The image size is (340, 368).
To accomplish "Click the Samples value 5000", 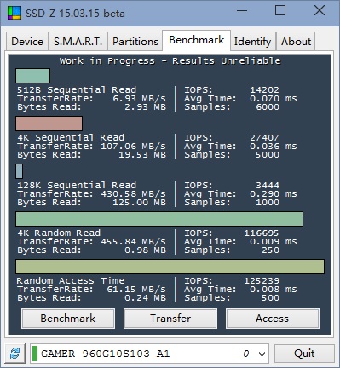I will coord(268,155).
